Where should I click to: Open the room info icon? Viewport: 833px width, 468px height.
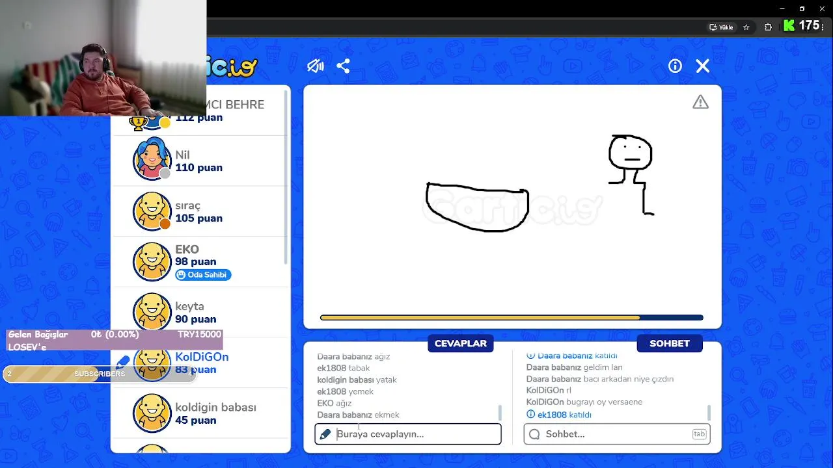pos(675,66)
